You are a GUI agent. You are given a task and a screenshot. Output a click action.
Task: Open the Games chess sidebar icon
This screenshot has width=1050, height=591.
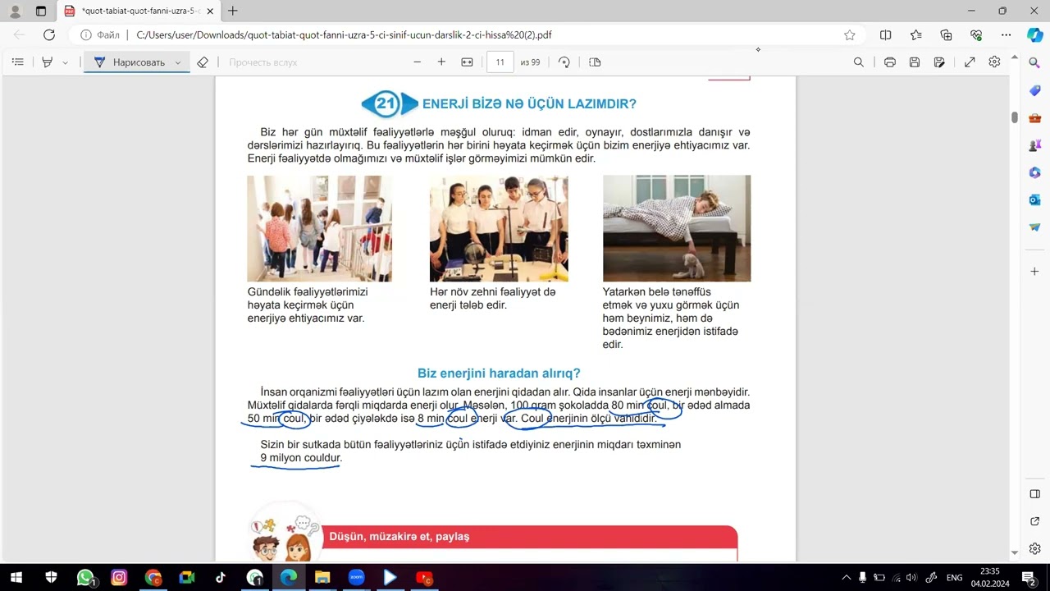[x=1034, y=145]
